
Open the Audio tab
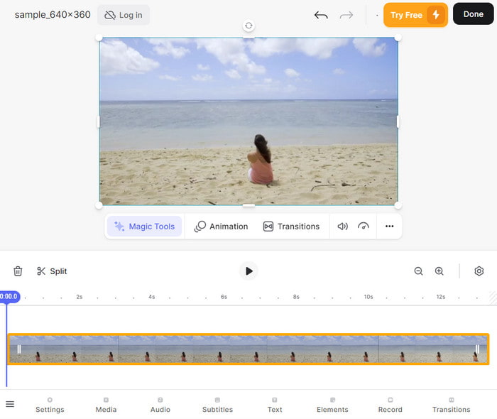(x=160, y=405)
